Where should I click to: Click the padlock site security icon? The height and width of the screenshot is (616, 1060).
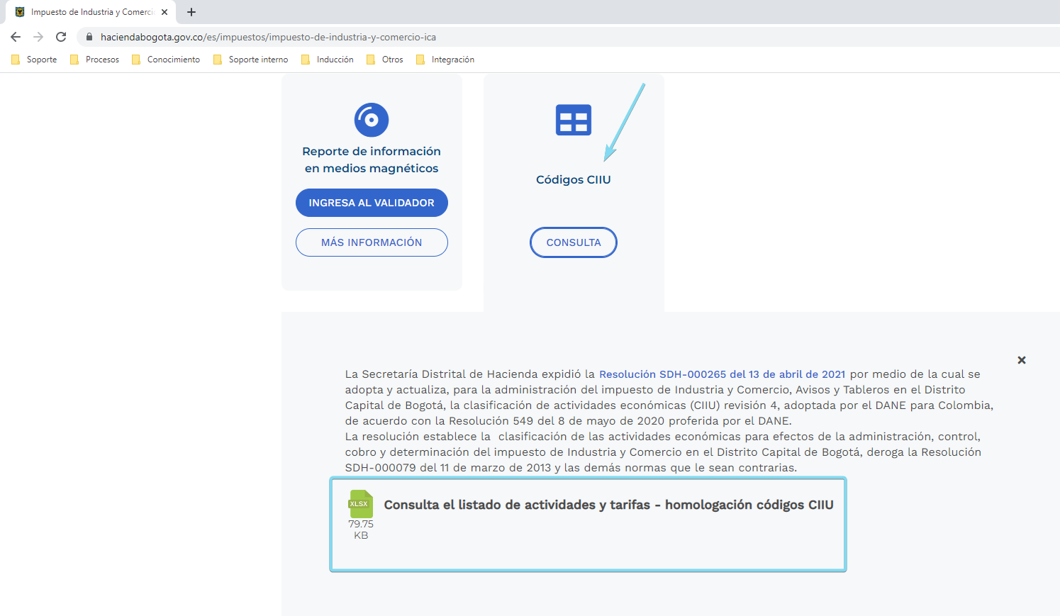click(x=89, y=37)
